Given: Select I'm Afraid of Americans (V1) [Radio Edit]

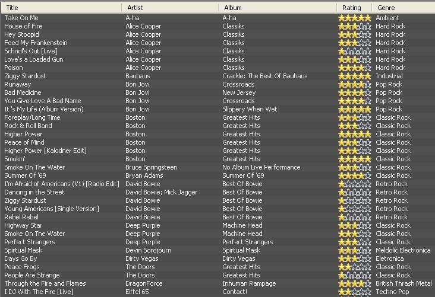Looking at the screenshot, I should point(62,184).
